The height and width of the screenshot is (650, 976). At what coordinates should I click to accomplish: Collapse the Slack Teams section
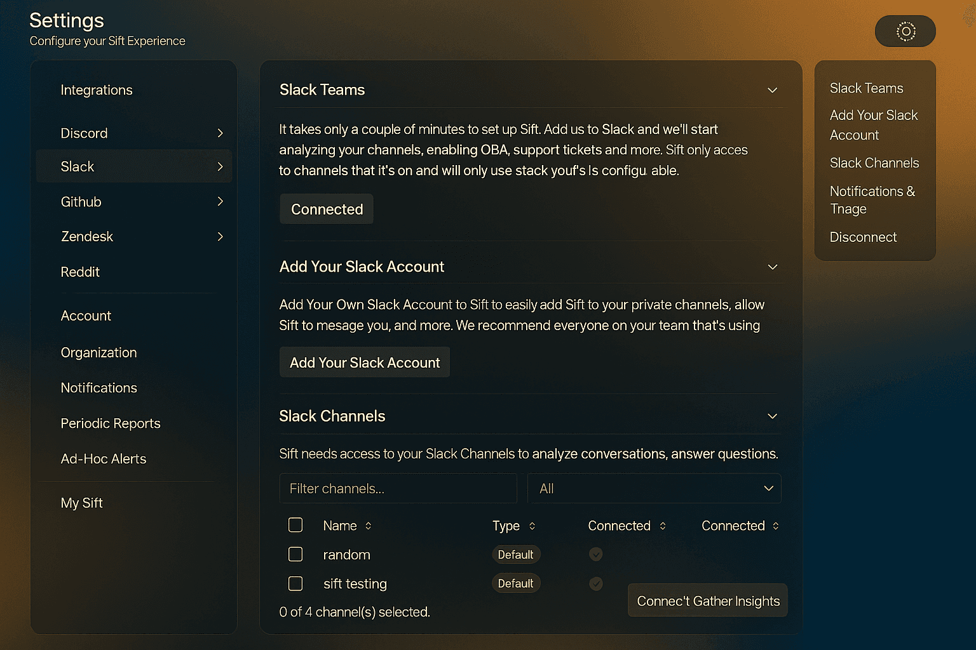click(773, 90)
